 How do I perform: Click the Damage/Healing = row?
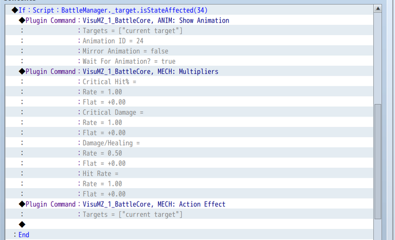(x=189, y=143)
